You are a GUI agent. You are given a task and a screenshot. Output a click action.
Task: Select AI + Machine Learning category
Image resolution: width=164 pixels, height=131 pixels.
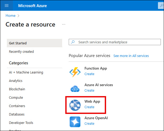coord(26,72)
